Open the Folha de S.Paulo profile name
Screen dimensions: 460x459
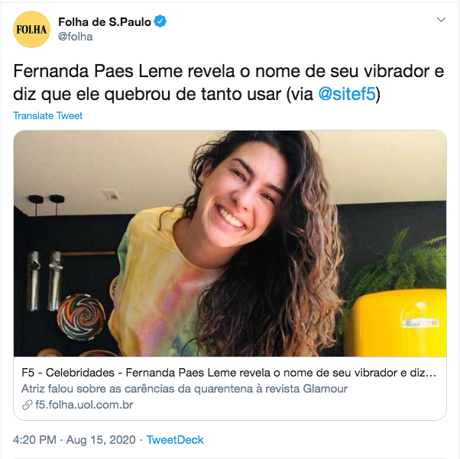(105, 21)
